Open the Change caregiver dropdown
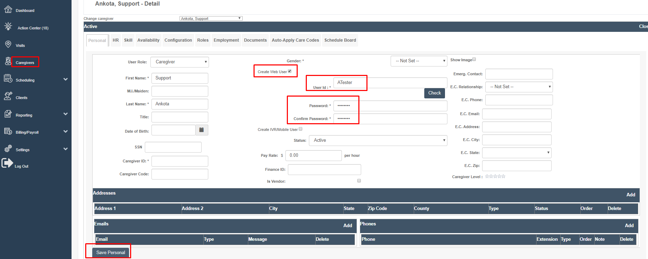This screenshot has width=648, height=259. tap(211, 19)
